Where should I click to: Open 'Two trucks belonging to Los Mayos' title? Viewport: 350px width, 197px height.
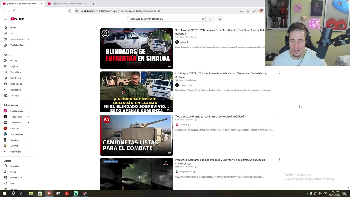(x=211, y=117)
